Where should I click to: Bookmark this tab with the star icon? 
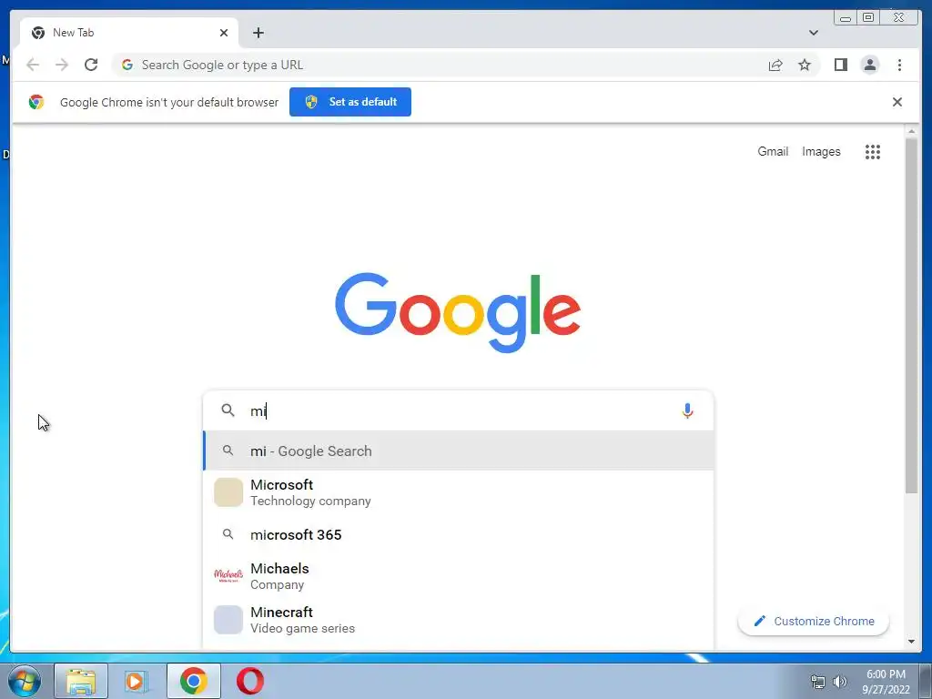point(805,65)
